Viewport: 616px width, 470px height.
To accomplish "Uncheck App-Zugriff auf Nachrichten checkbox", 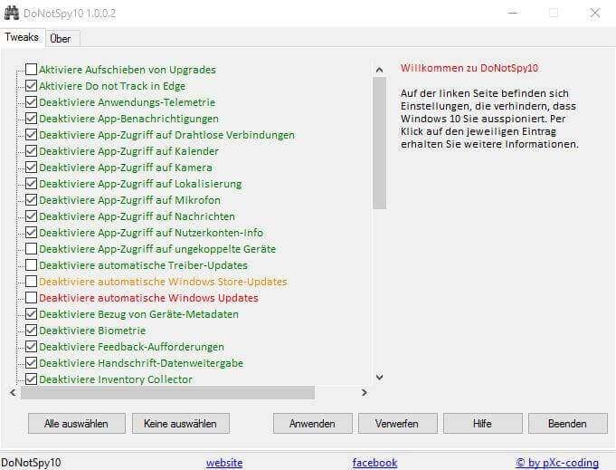I will pyautogui.click(x=31, y=216).
